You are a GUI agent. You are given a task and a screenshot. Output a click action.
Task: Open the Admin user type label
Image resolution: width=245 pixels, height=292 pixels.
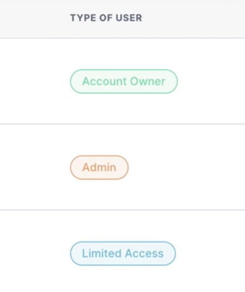coord(99,167)
